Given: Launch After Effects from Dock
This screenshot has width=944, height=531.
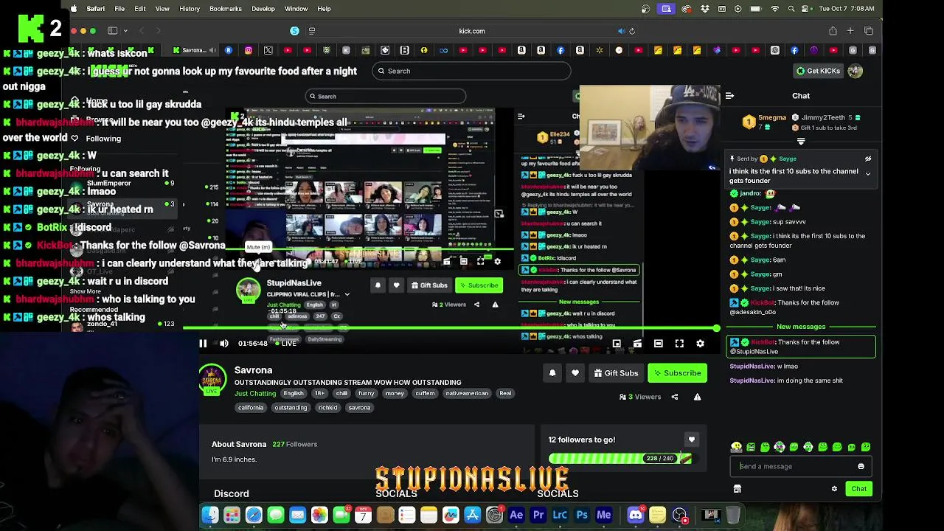Looking at the screenshot, I should pyautogui.click(x=516, y=515).
